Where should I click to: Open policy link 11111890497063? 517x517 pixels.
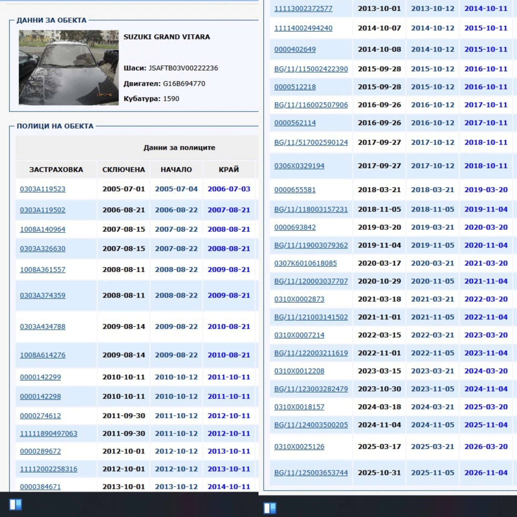point(48,434)
